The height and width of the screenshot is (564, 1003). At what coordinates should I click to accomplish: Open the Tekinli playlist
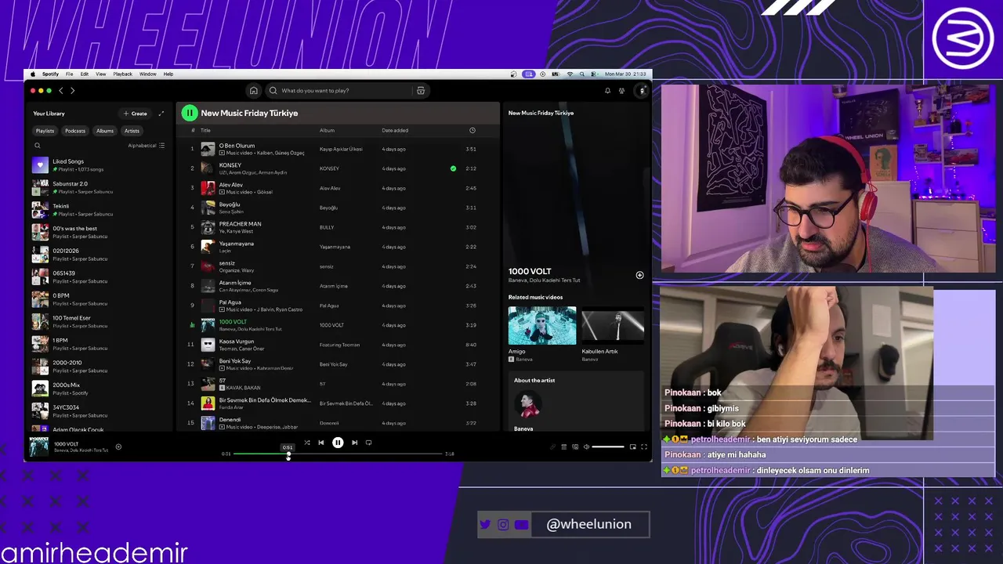click(98, 210)
